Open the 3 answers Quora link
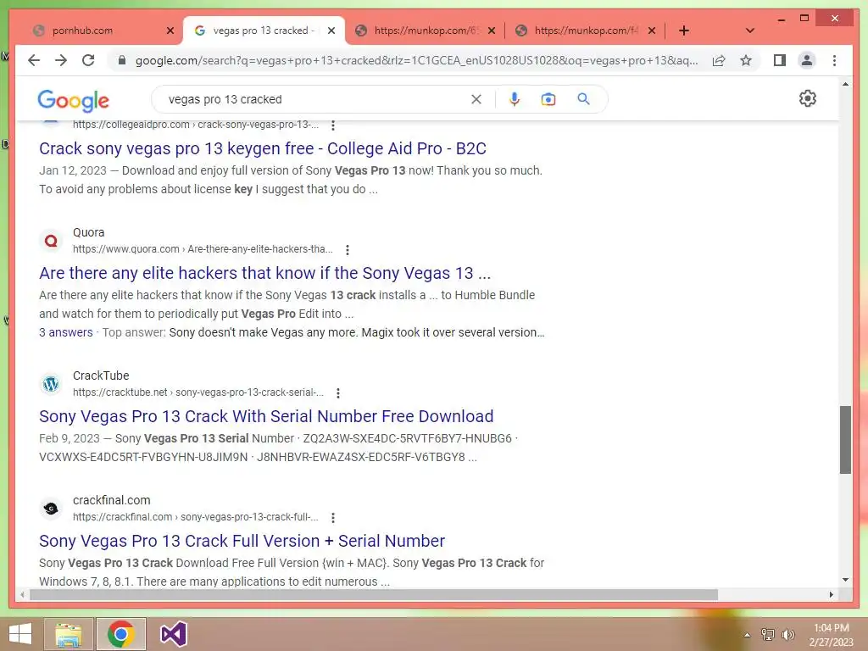The width and height of the screenshot is (868, 651). coord(66,332)
